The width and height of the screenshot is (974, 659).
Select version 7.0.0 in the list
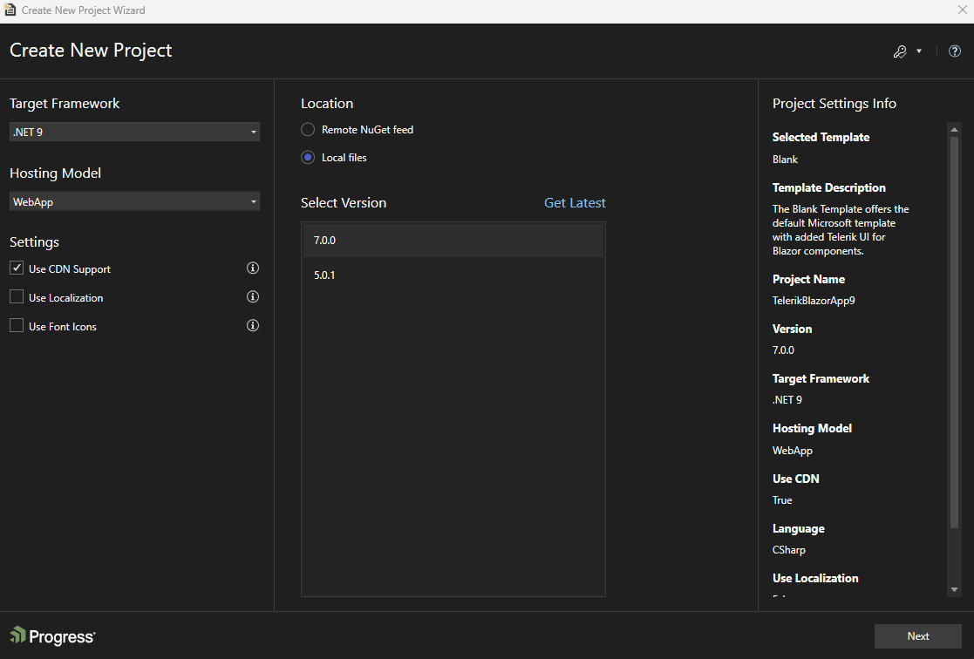point(453,241)
